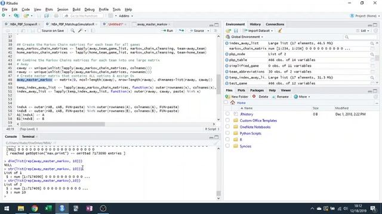The width and height of the screenshot is (382, 214).
Task: Expand pbp_node object in Environment
Action: [x=227, y=54]
